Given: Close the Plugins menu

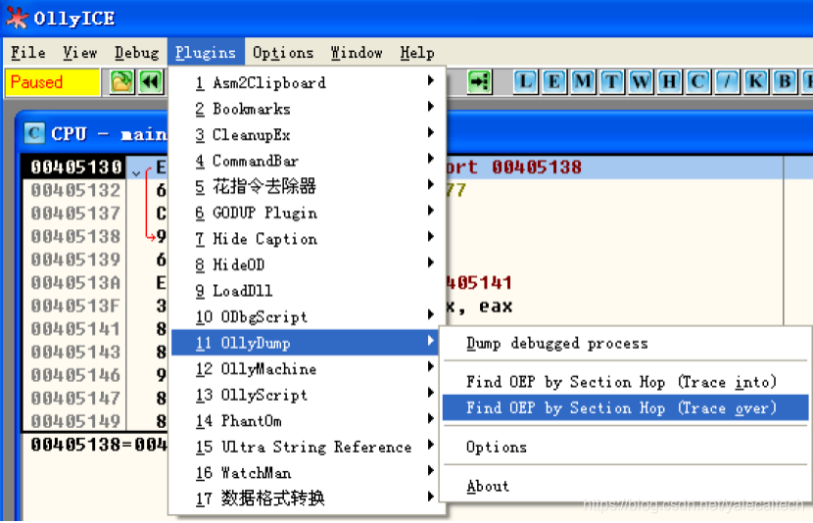Looking at the screenshot, I should pos(206,52).
